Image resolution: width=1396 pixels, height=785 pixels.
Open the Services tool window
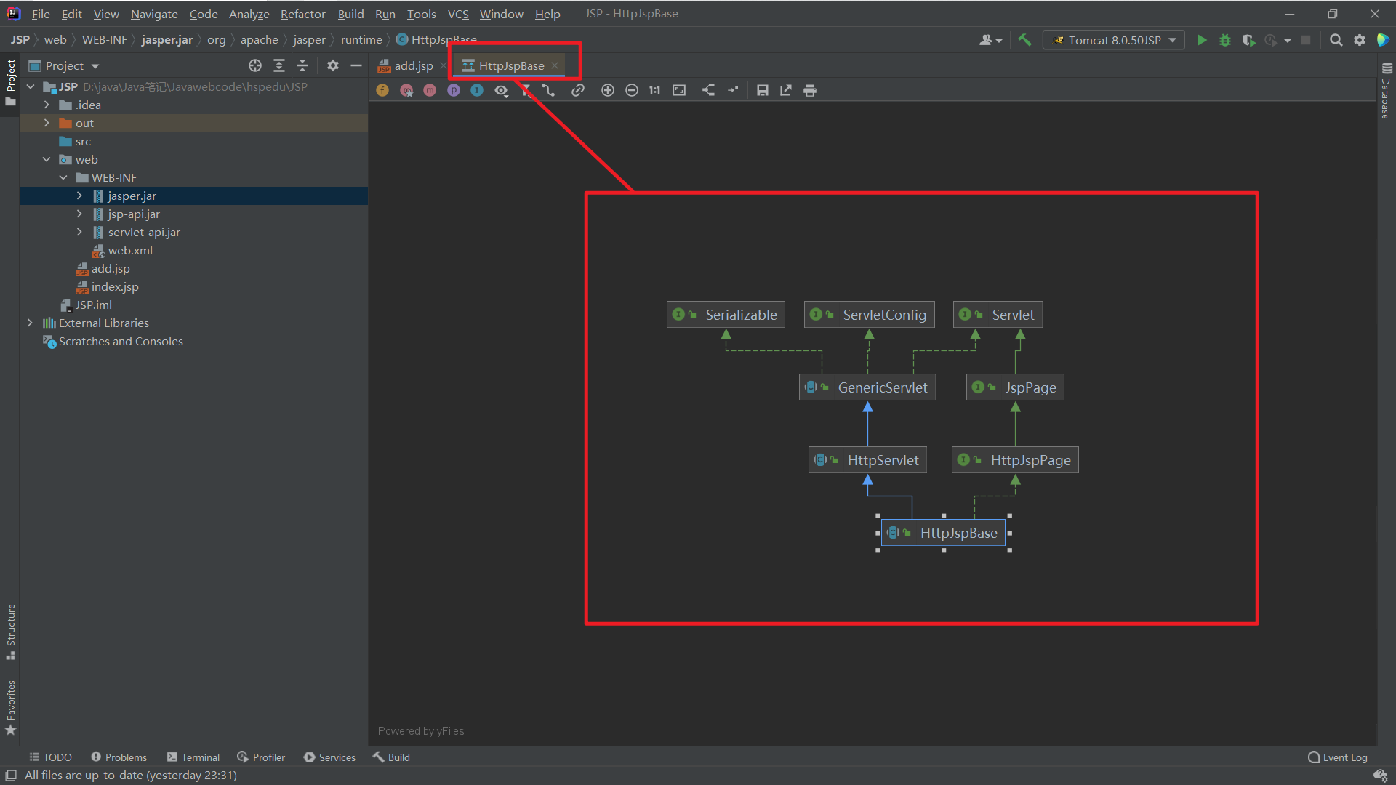tap(329, 757)
